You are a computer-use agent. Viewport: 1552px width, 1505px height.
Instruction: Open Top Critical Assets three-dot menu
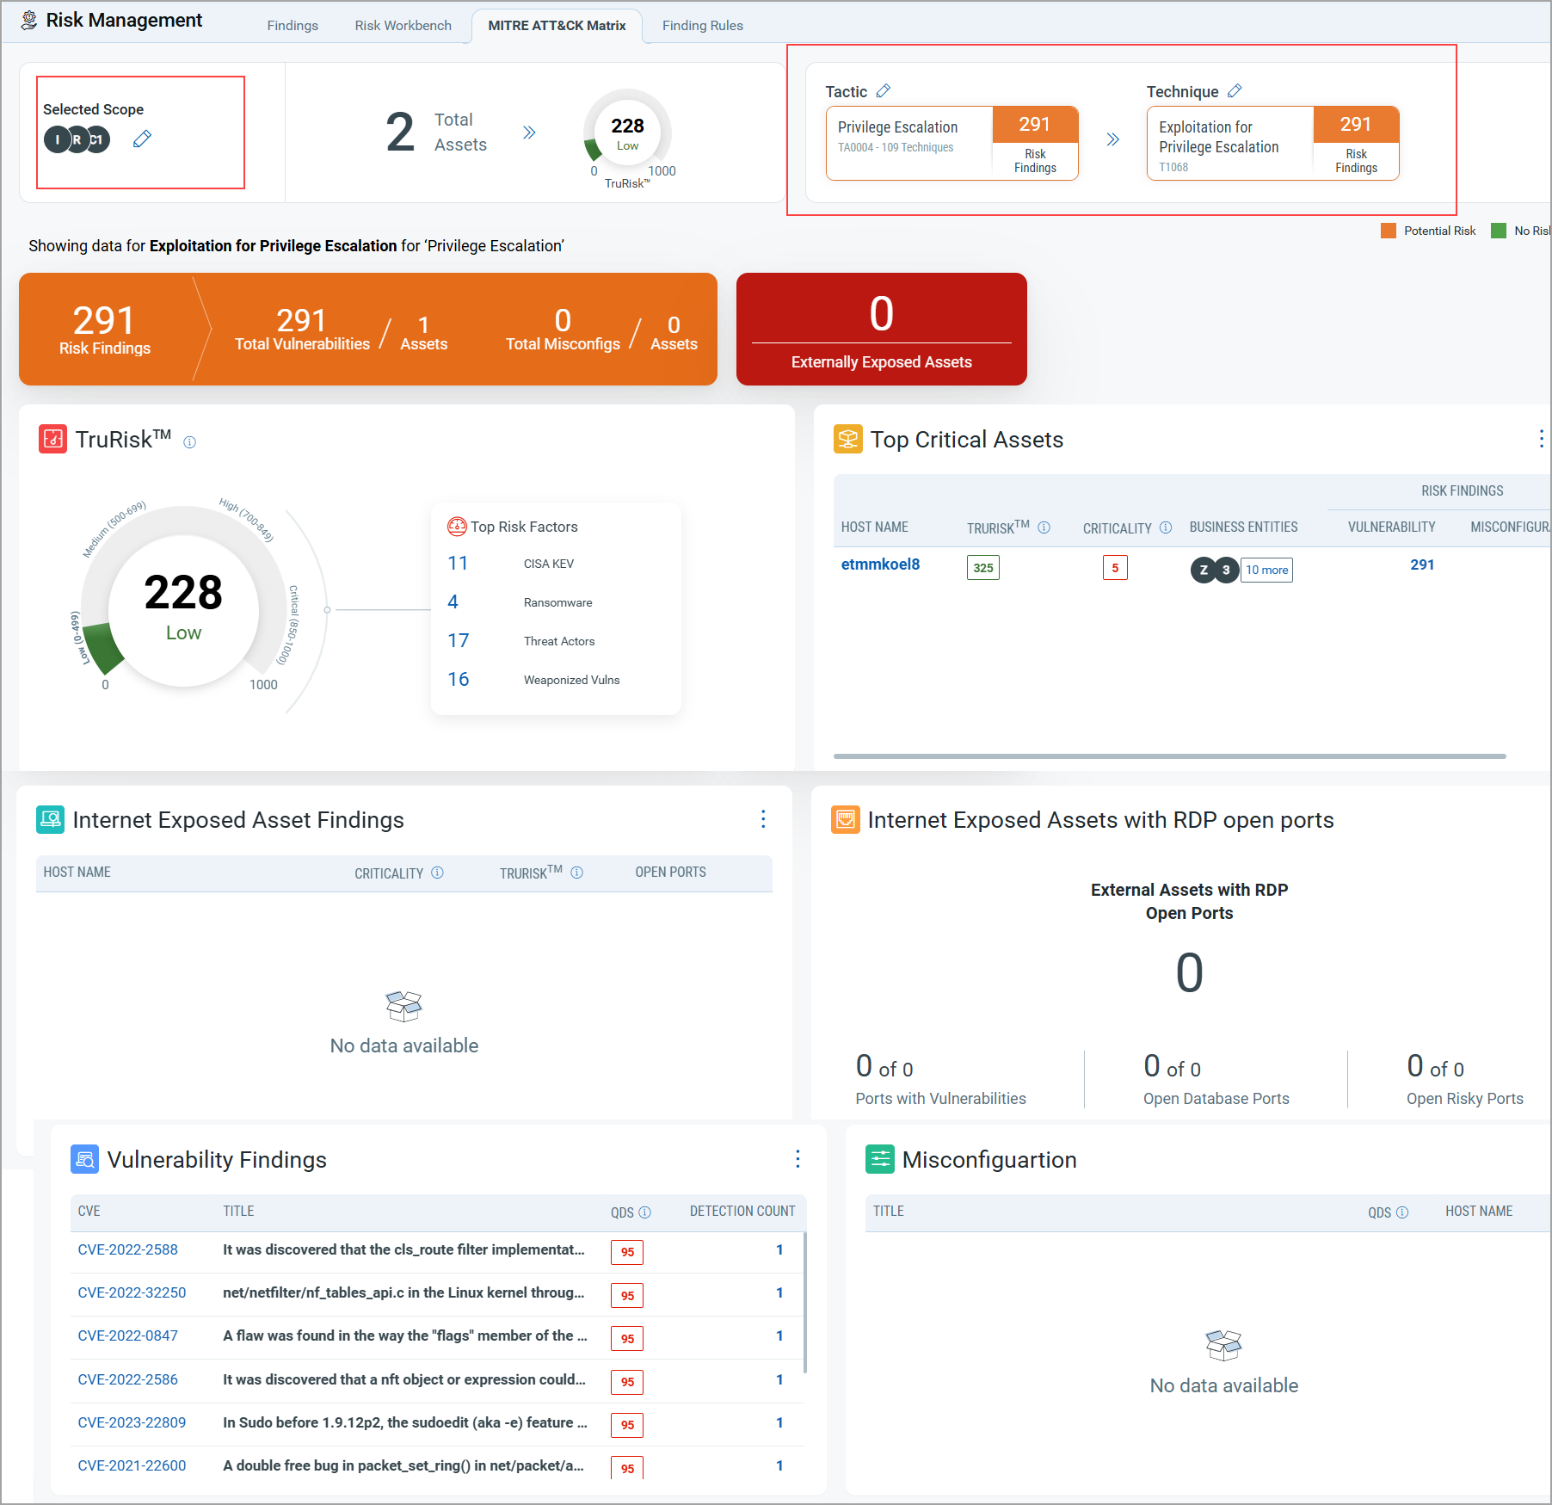click(x=1540, y=439)
